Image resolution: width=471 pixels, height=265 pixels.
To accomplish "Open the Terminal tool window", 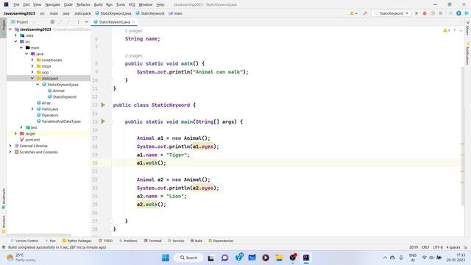I will pyautogui.click(x=153, y=241).
